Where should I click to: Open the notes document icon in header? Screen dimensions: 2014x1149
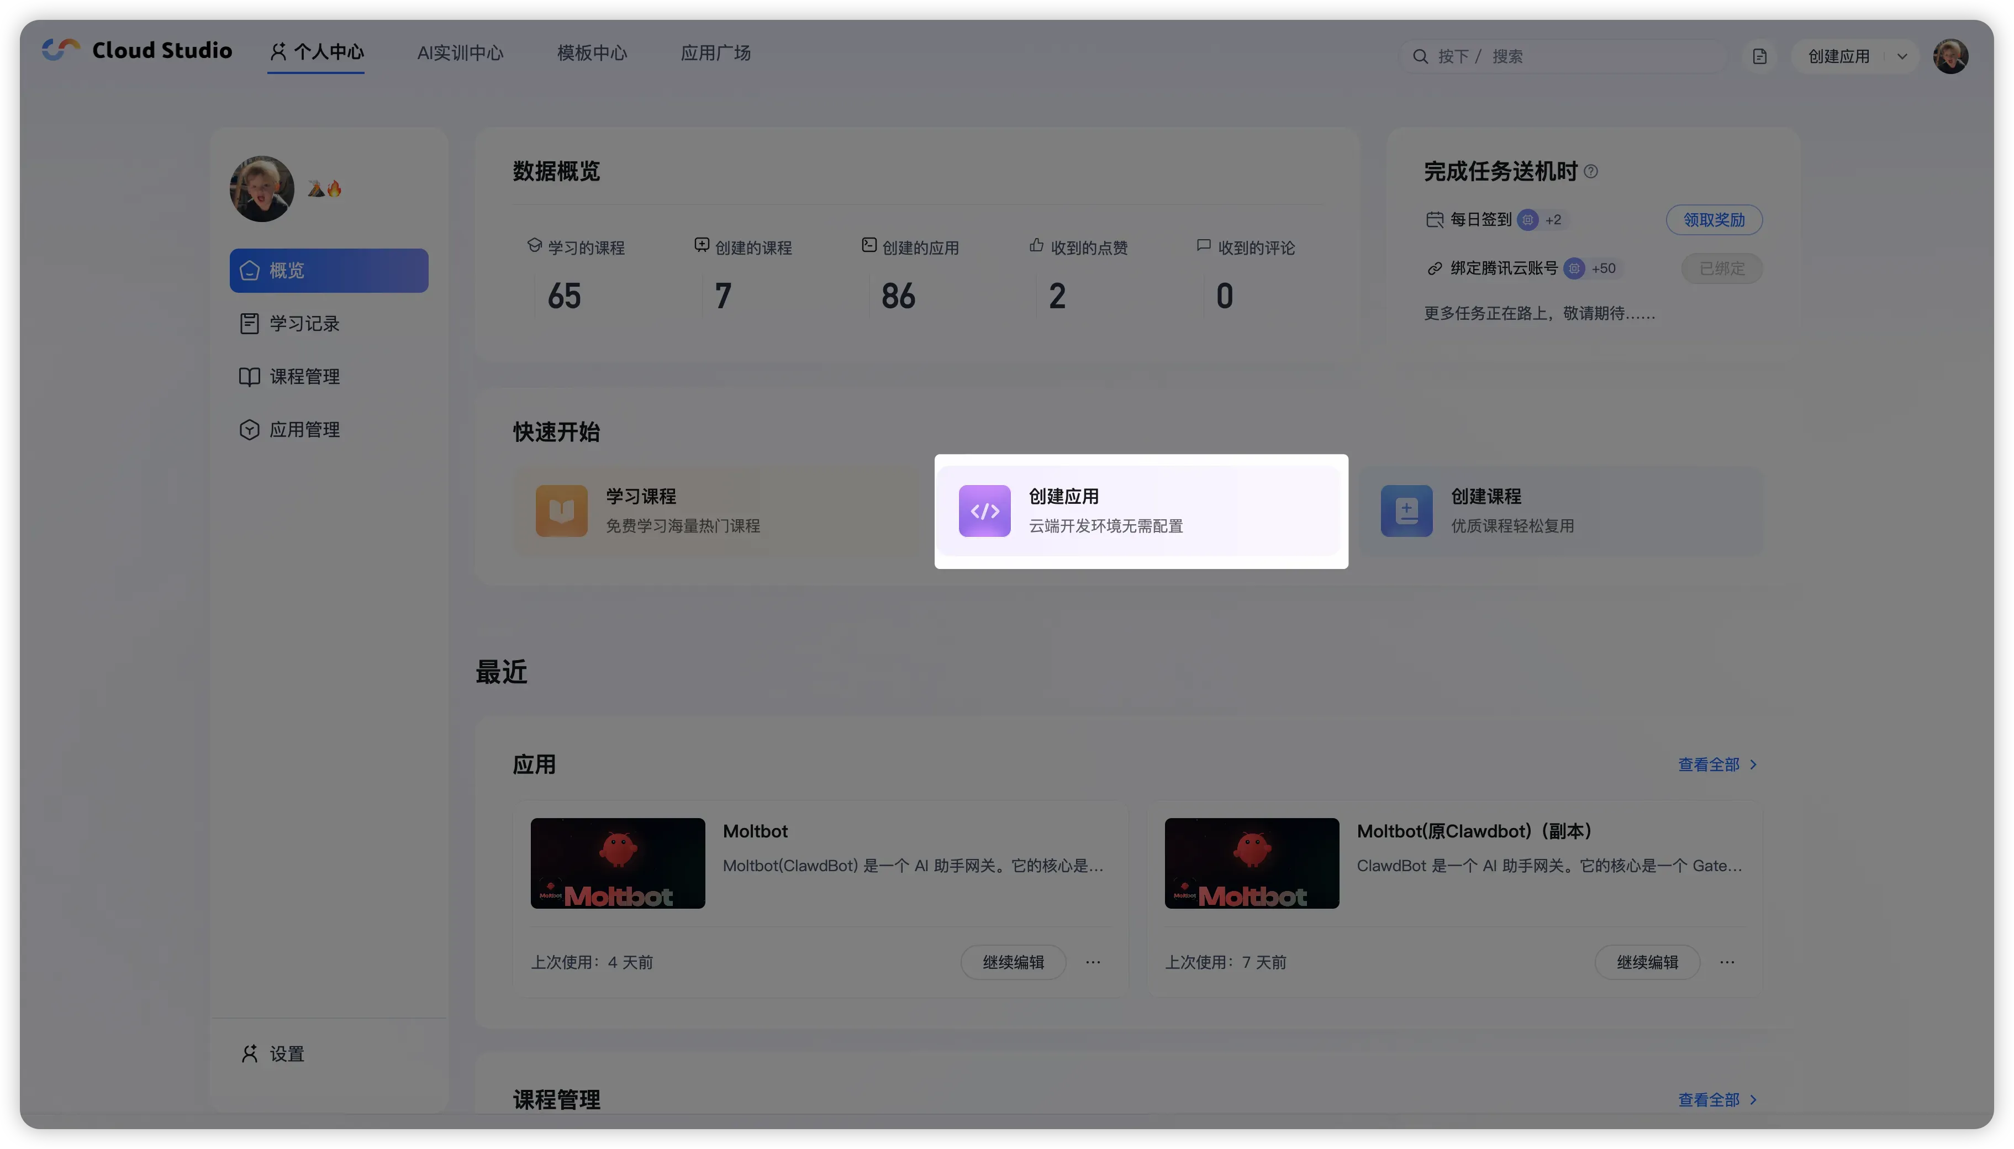click(x=1759, y=56)
